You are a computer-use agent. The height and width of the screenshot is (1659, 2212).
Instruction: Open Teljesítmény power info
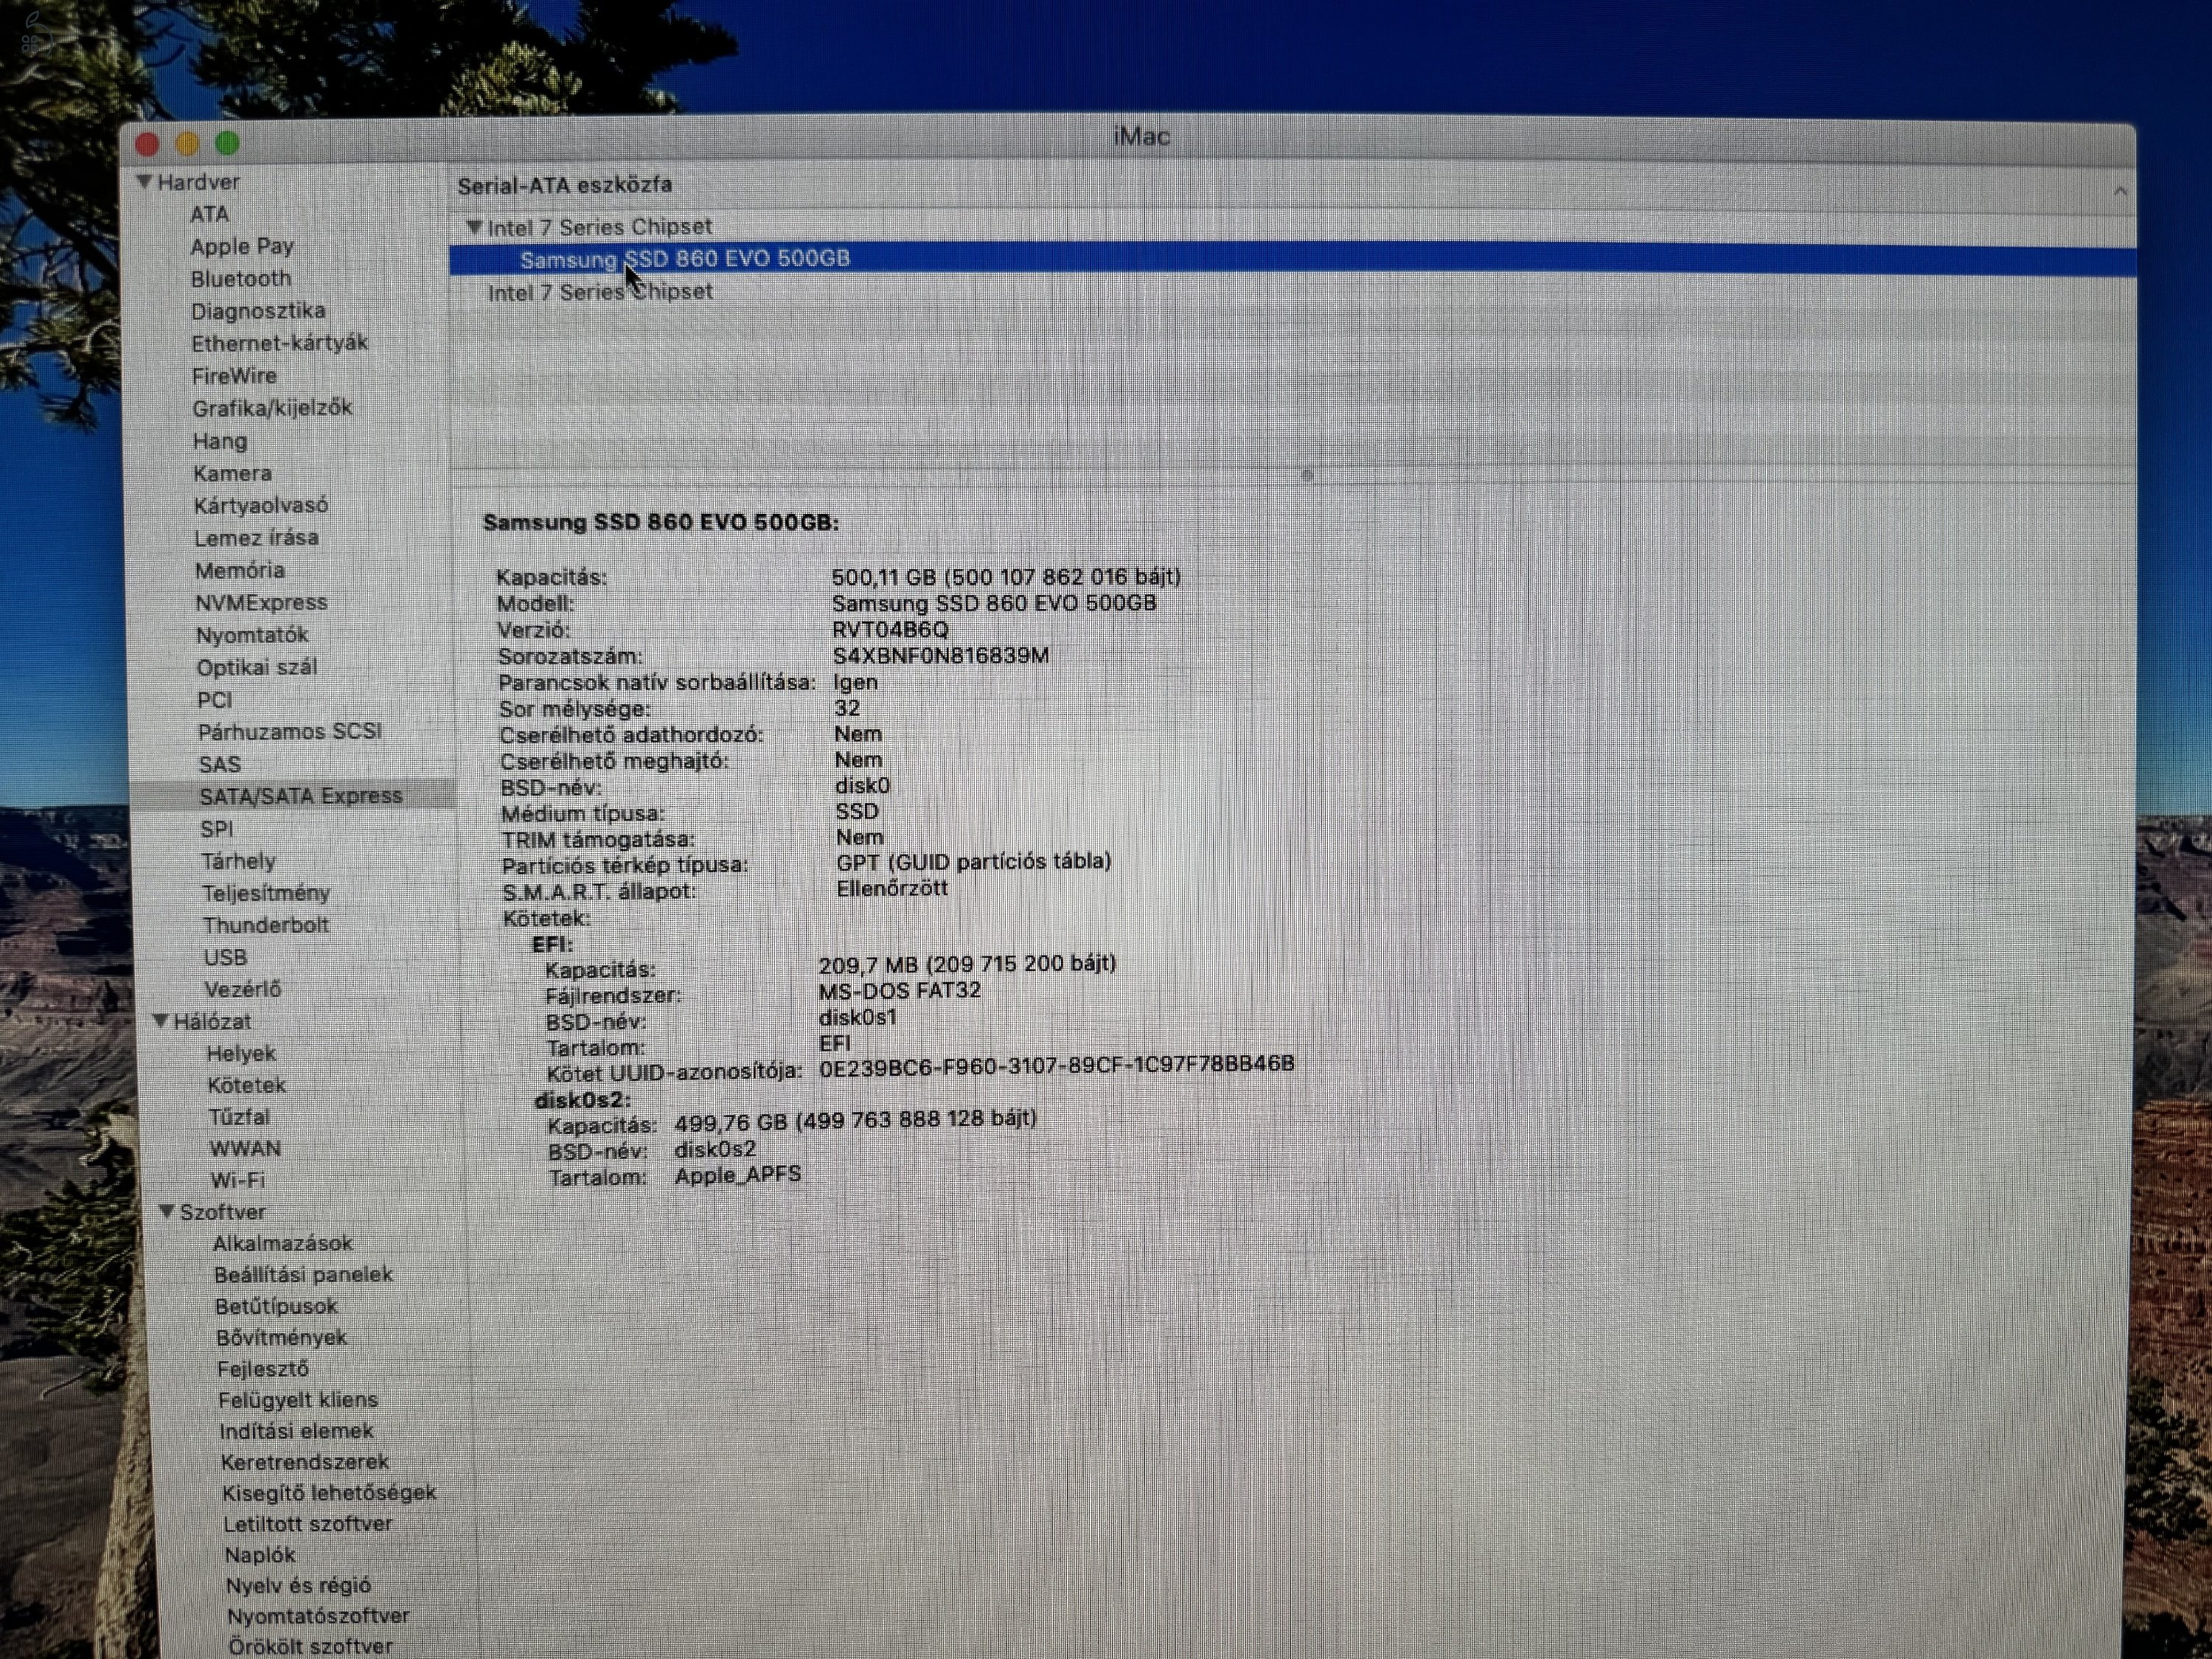point(266,893)
